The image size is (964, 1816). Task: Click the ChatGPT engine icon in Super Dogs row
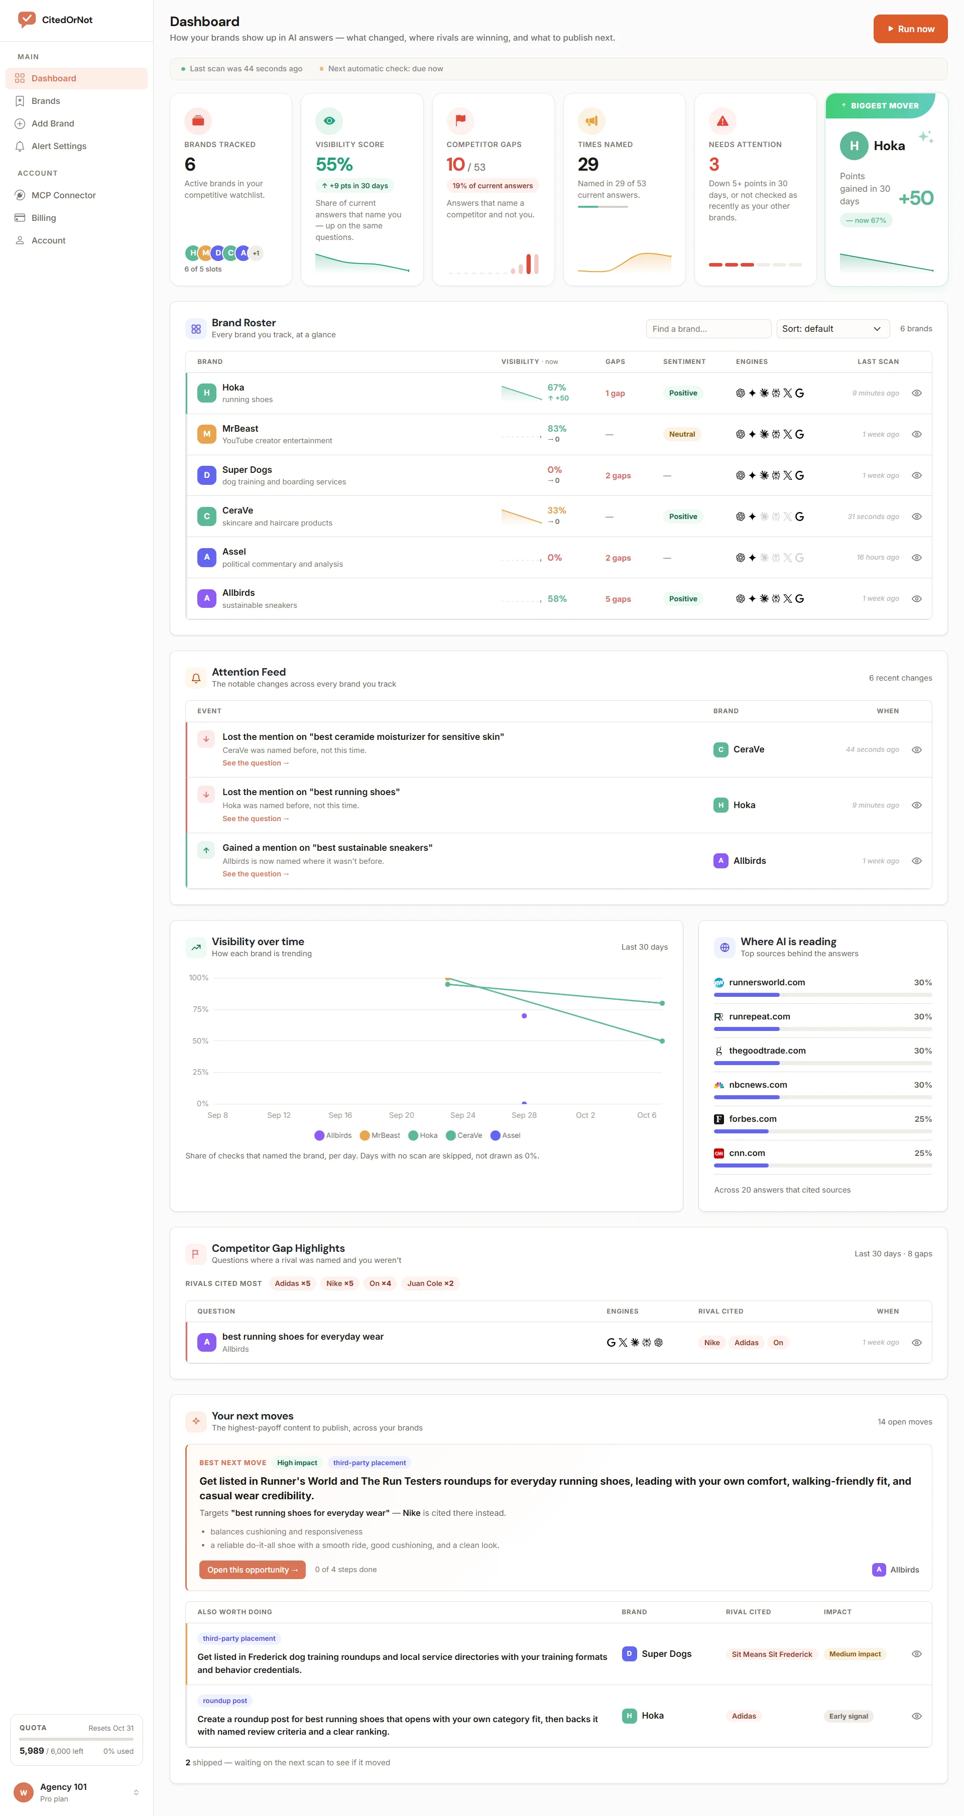click(x=740, y=475)
